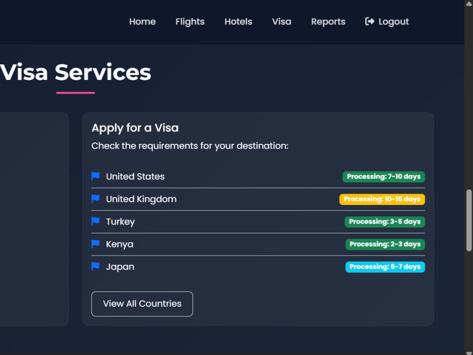The width and height of the screenshot is (473, 355).
Task: Click the flag icon beside United States
Action: (96, 176)
